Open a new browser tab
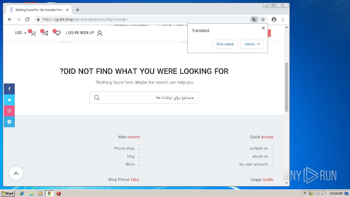Image resolution: width=350 pixels, height=197 pixels. [x=78, y=10]
